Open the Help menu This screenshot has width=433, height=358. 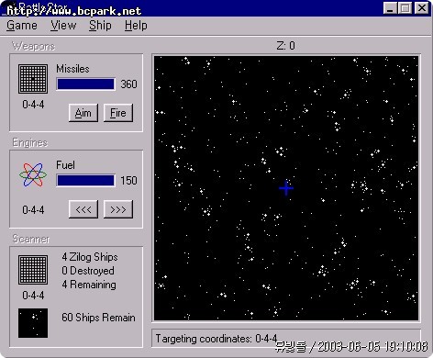(136, 26)
